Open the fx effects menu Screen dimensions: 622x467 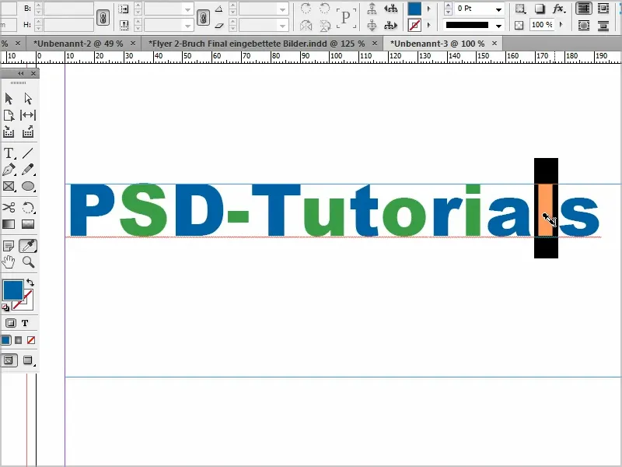559,9
